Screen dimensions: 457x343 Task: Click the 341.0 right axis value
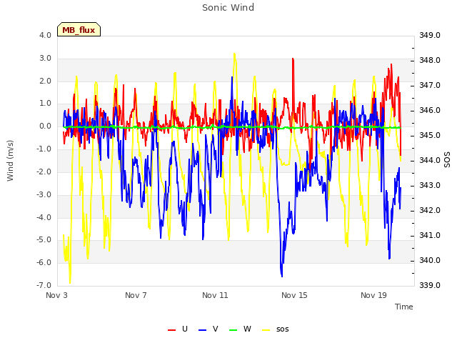(430, 235)
